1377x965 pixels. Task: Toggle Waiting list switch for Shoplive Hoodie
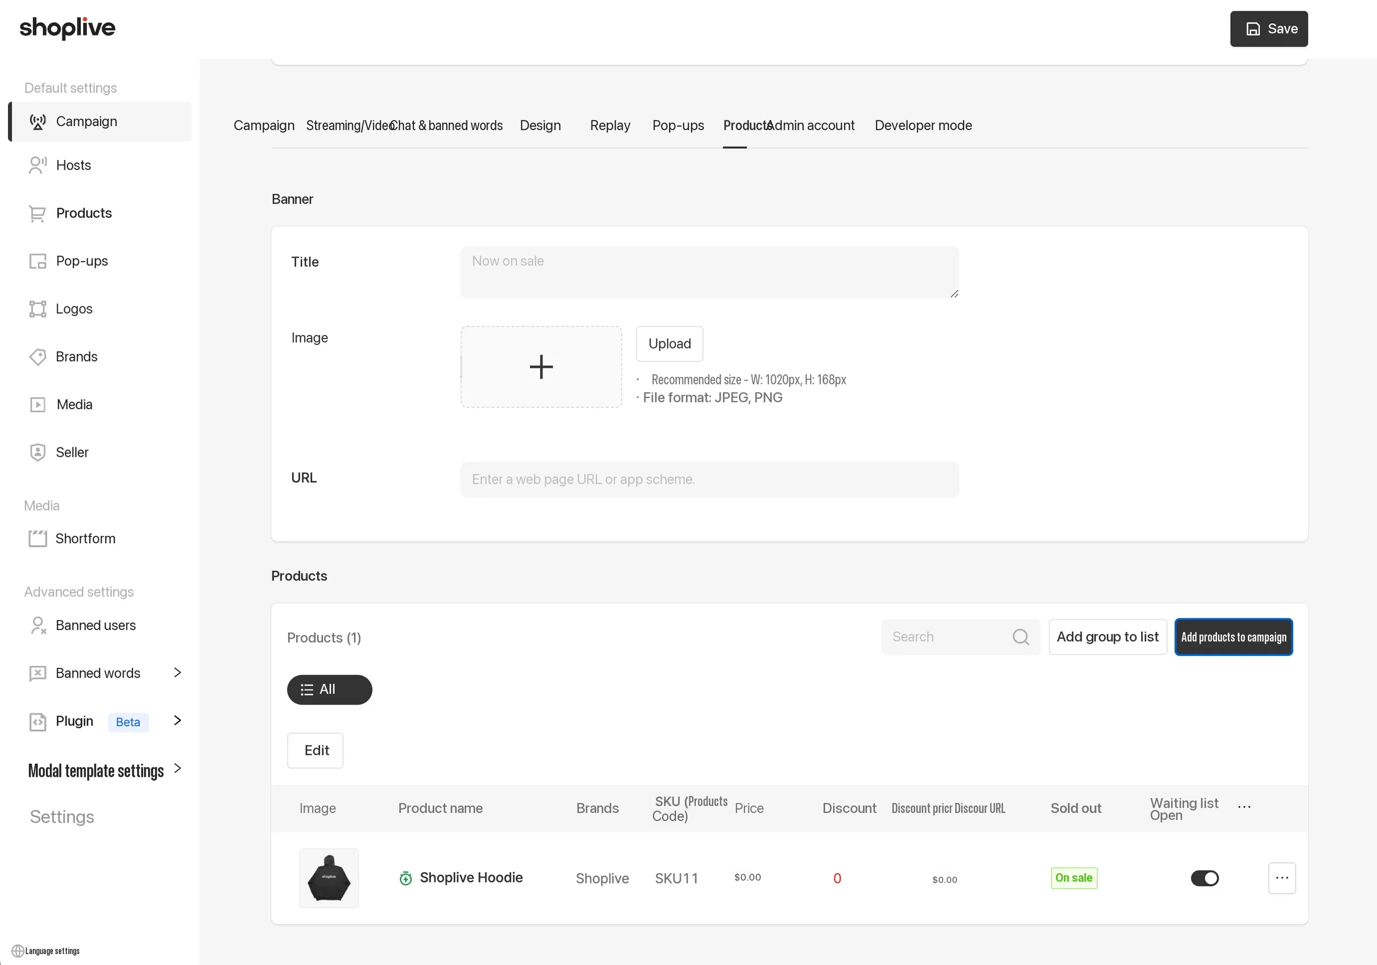click(1204, 878)
